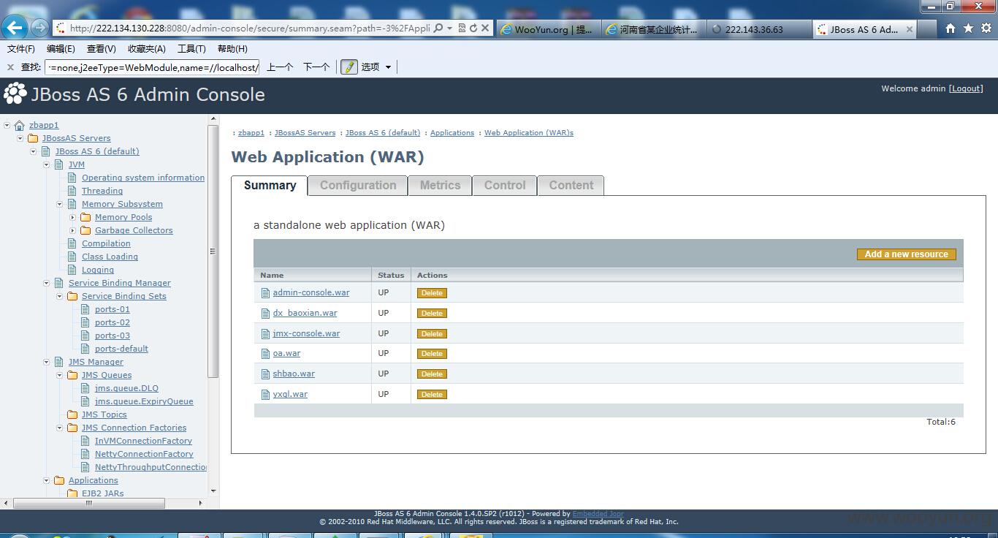Select the Summary tab
Screen dimensions: 998x538
pyautogui.click(x=270, y=186)
